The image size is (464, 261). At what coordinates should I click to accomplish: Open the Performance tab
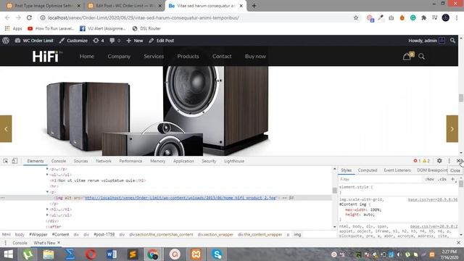pyautogui.click(x=130, y=161)
